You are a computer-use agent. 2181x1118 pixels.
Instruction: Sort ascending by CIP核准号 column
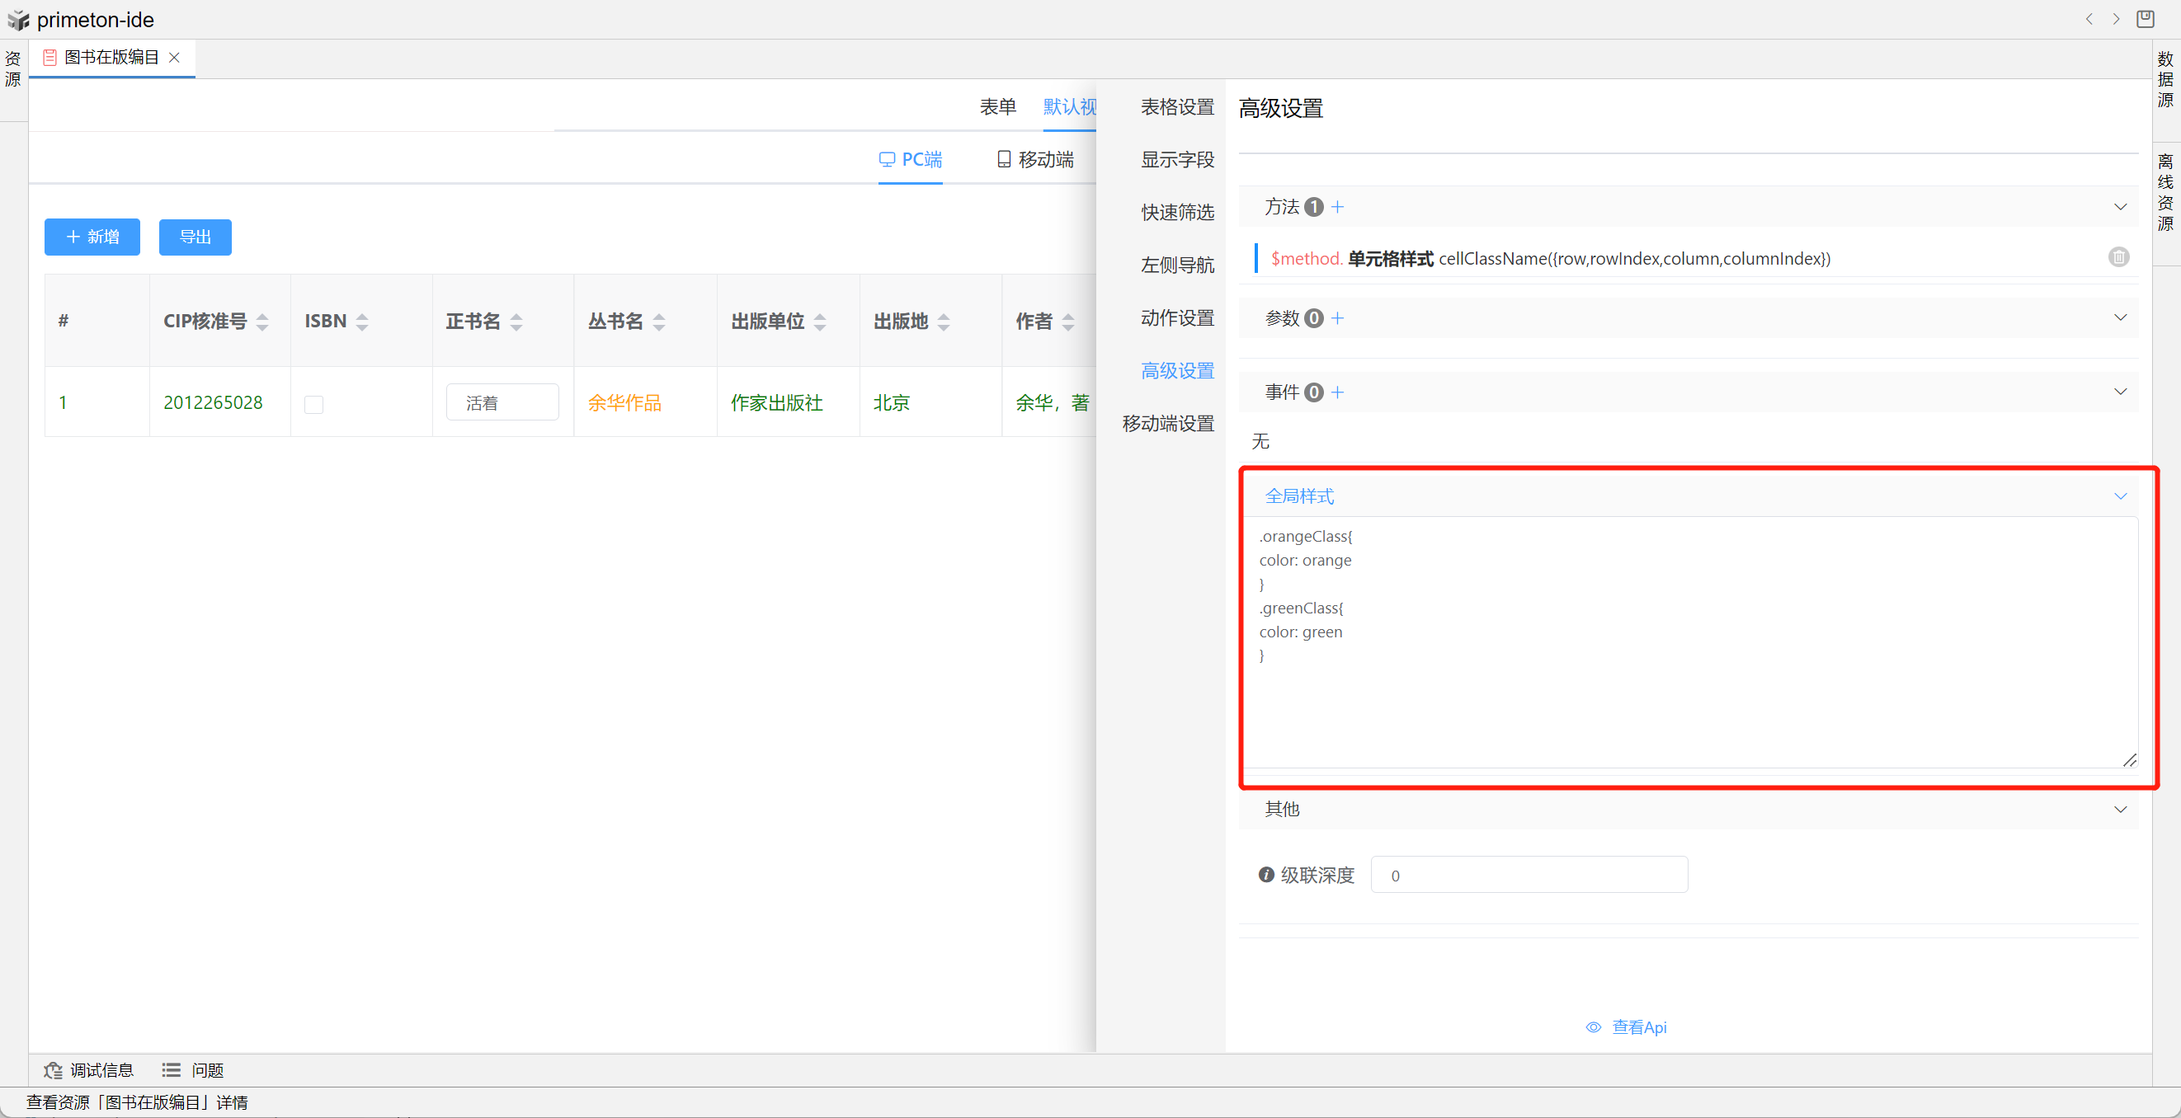(262, 316)
